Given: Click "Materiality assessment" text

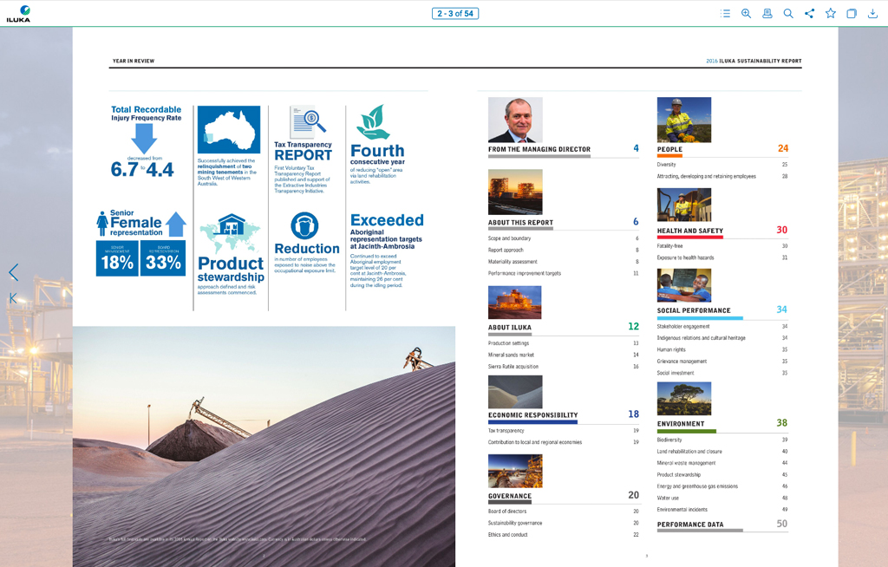Looking at the screenshot, I should 513,262.
